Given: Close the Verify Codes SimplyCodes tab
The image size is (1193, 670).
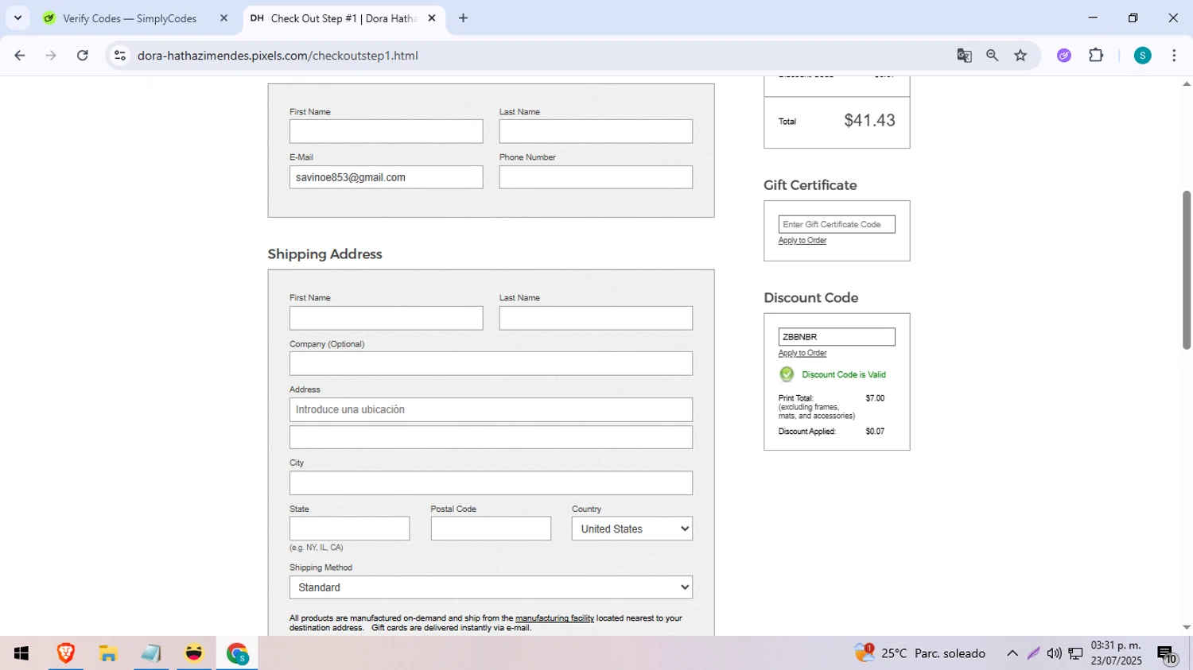Looking at the screenshot, I should (223, 18).
